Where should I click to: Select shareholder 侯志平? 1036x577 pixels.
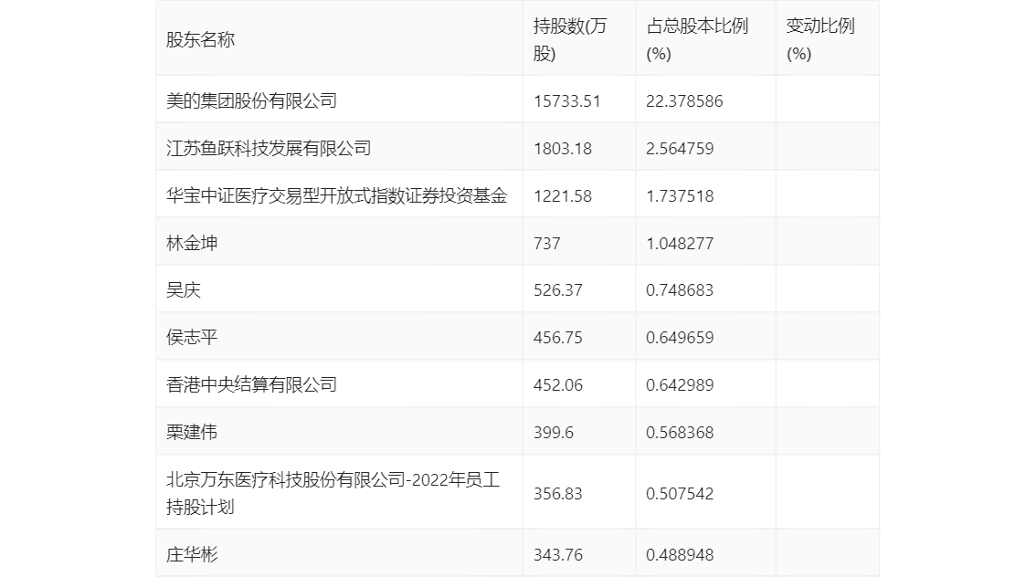[x=192, y=338]
